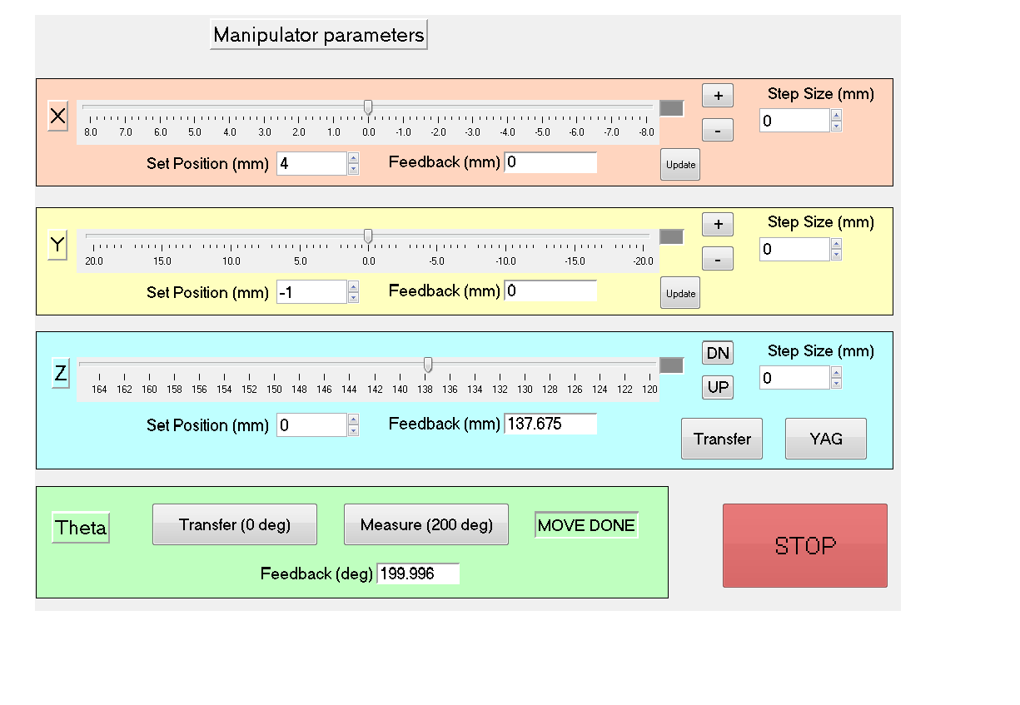Increase Z Step Size with up arrow
Image resolution: width=1020 pixels, height=705 pixels.
coord(836,372)
